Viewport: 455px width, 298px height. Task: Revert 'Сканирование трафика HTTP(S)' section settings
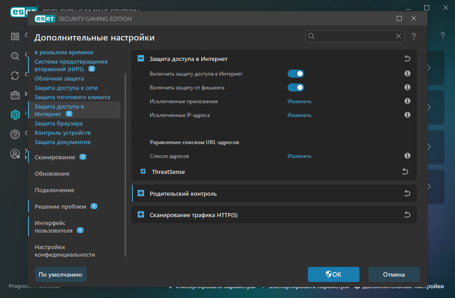(x=407, y=215)
